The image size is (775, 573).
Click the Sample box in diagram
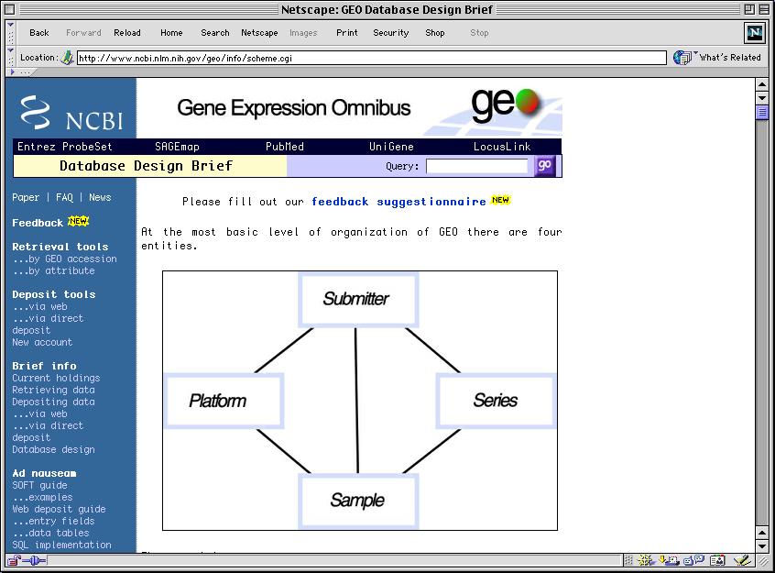[x=358, y=501]
